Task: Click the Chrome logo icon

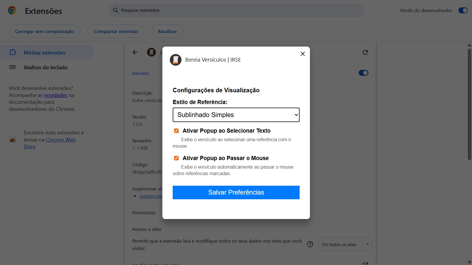Action: click(12, 11)
